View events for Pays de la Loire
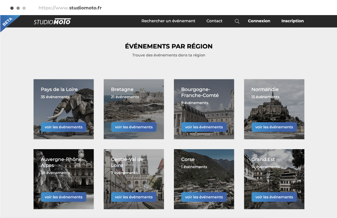Image resolution: width=337 pixels, height=218 pixels. pyautogui.click(x=64, y=127)
